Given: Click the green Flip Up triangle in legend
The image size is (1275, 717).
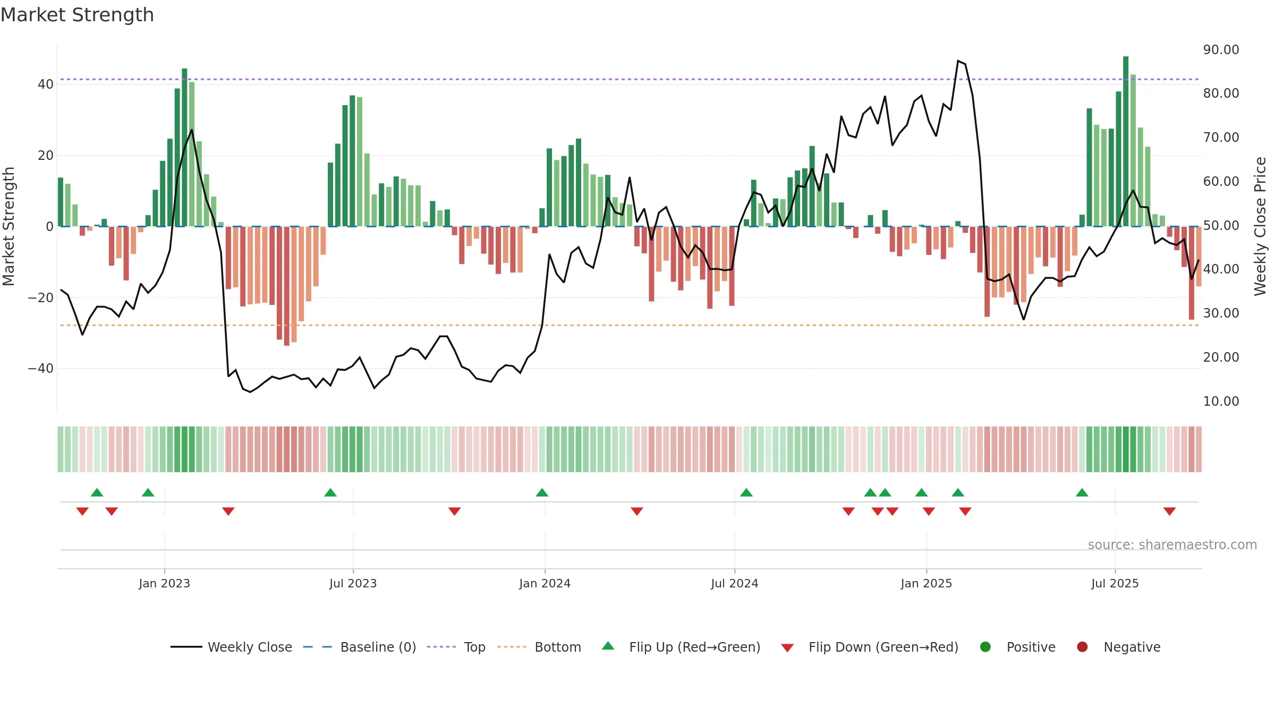Looking at the screenshot, I should tap(608, 646).
